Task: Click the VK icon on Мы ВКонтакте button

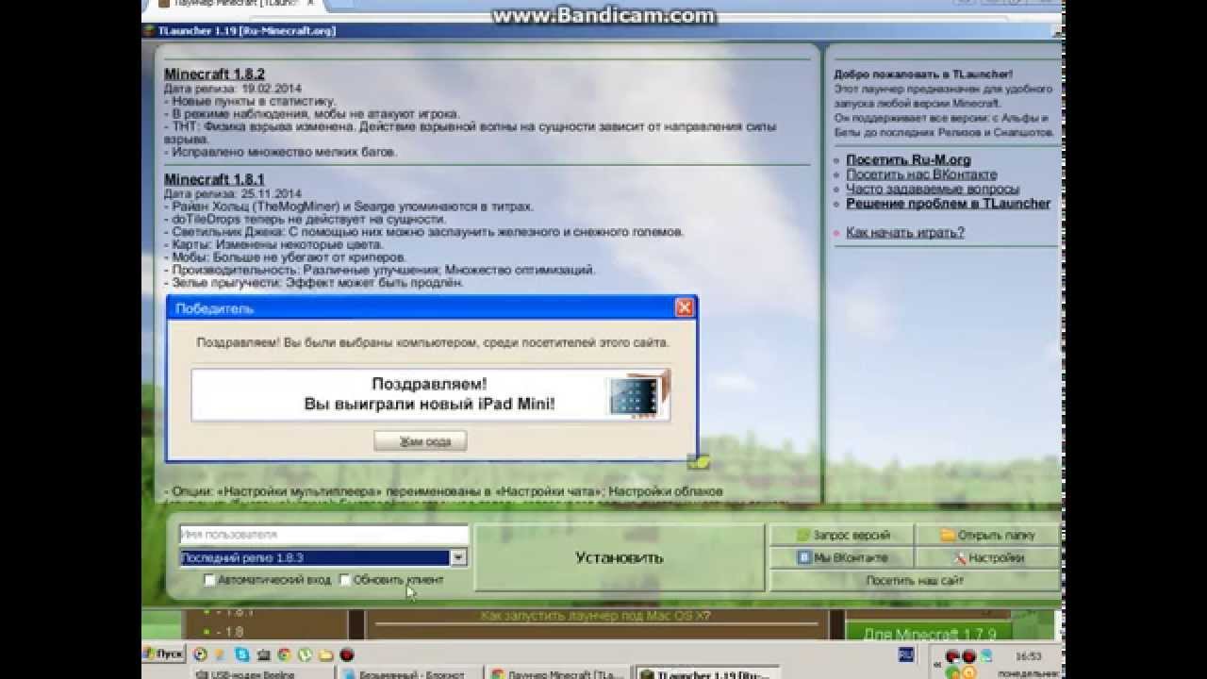Action: point(804,557)
